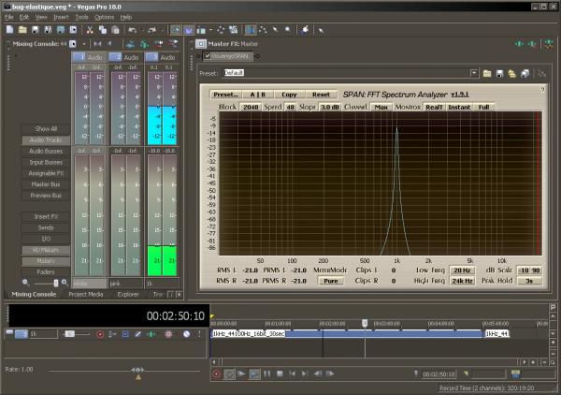Toggle Audio Busses visibility in Mixing Console
This screenshot has height=395, width=561.
46,151
